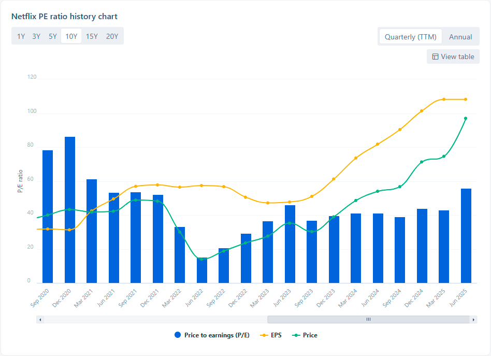
Task: Click the Mar 2025 P/E bar
Action: click(x=444, y=247)
